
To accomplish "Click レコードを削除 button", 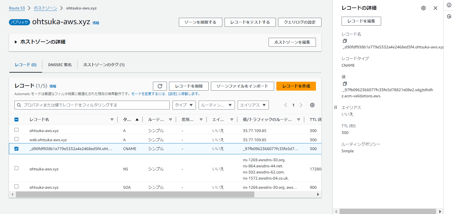I will click(x=189, y=86).
